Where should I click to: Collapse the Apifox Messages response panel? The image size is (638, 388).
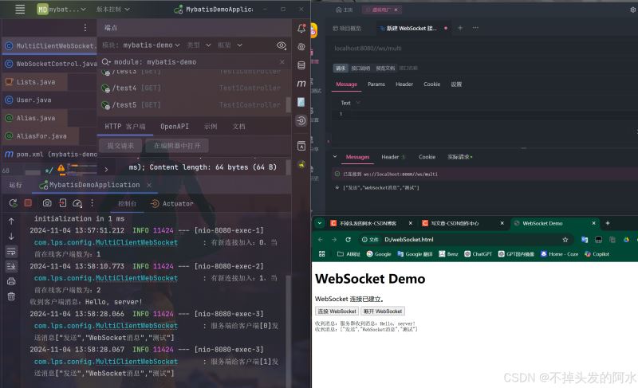point(335,156)
